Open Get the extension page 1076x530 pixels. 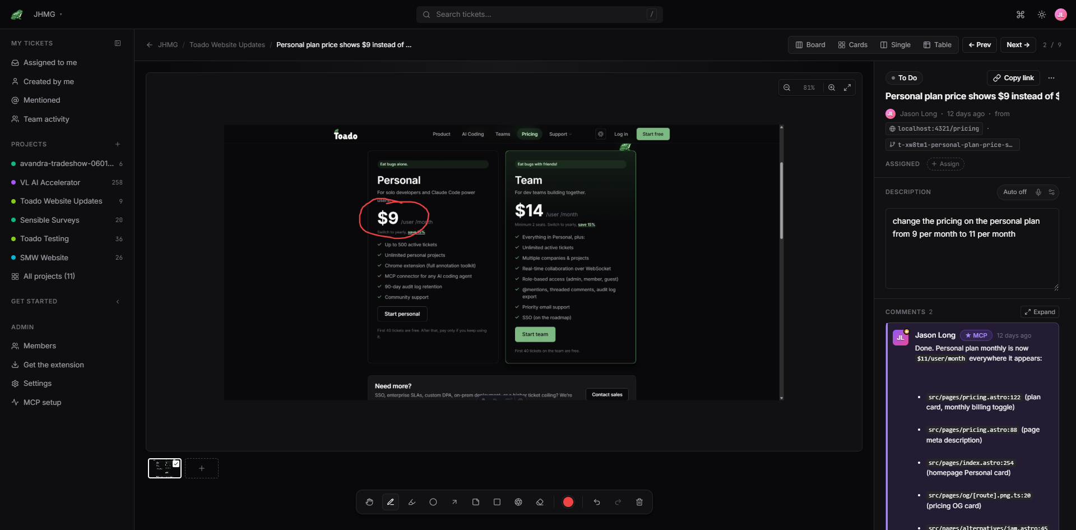pos(67,365)
